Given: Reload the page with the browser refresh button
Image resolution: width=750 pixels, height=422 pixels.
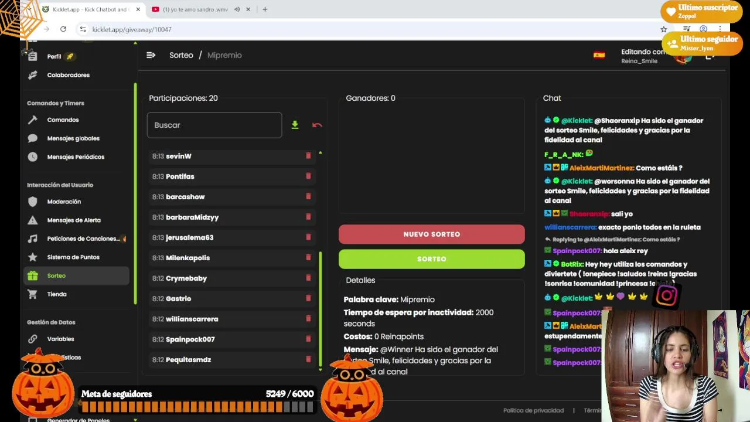Looking at the screenshot, I should [x=63, y=29].
